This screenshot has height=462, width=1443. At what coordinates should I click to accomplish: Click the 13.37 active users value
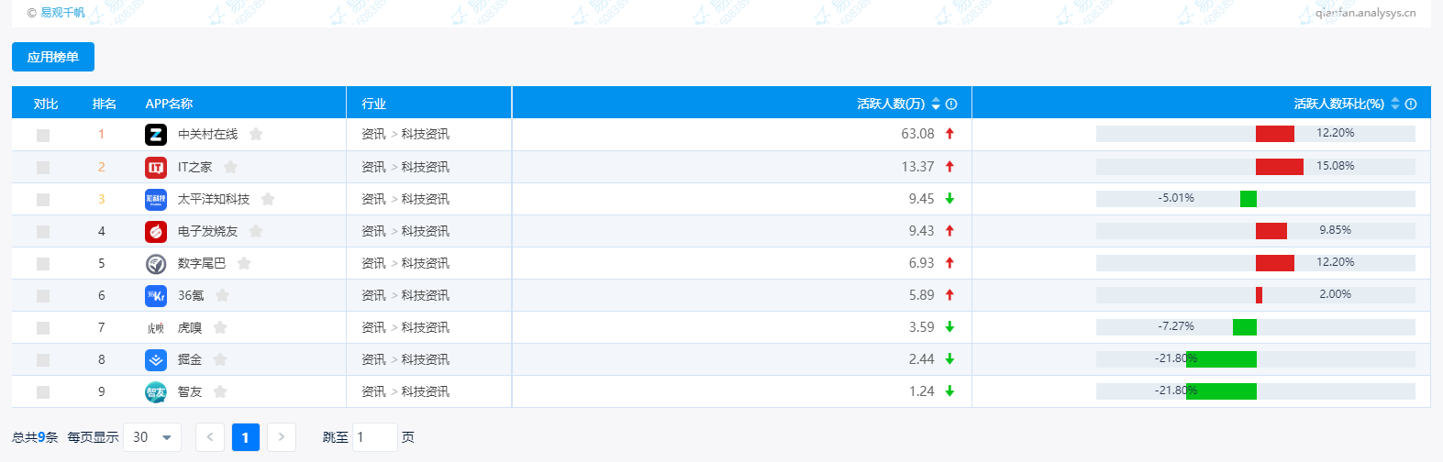[x=917, y=166]
